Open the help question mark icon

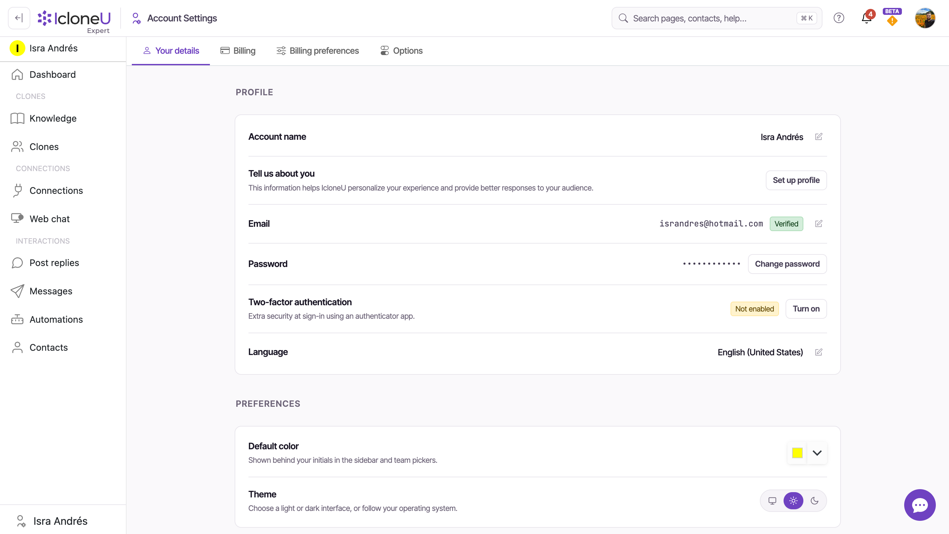(839, 18)
